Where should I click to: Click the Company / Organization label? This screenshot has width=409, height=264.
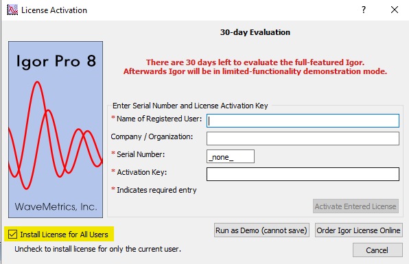click(152, 136)
